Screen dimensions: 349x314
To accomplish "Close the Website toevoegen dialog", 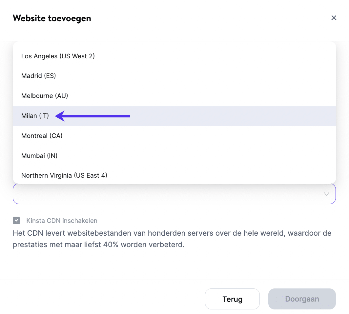I will [x=334, y=18].
